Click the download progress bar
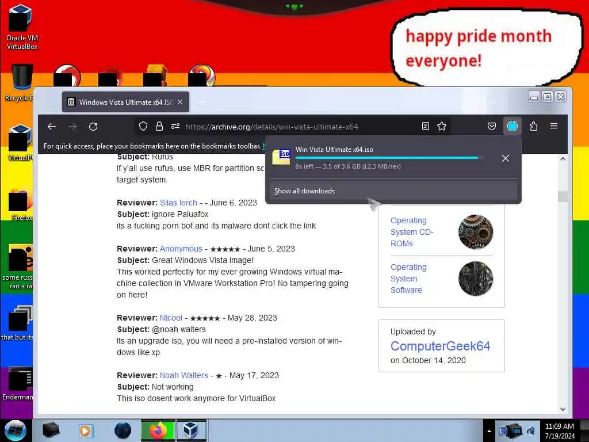Viewport: 589px width, 442px height. click(389, 158)
